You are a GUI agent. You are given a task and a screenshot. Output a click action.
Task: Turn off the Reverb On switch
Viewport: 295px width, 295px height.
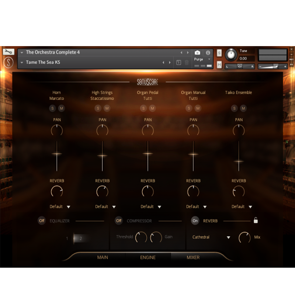pos(195,221)
